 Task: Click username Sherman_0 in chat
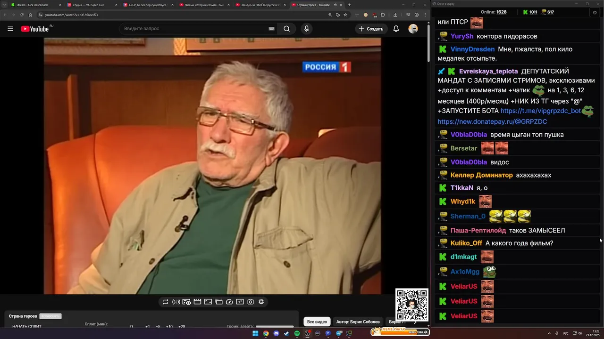click(x=468, y=216)
